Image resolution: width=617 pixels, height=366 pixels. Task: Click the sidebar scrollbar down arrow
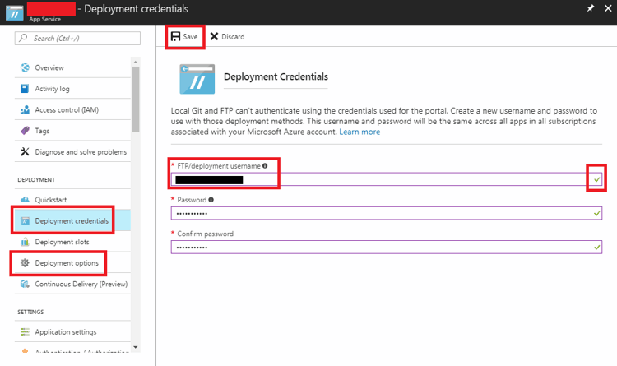click(136, 347)
